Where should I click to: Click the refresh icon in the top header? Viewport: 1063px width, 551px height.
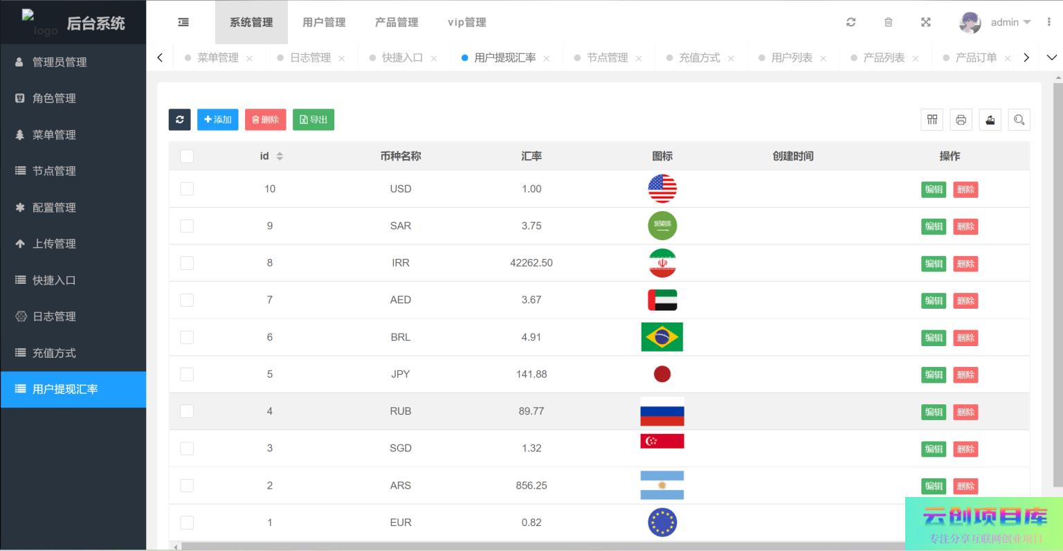pyautogui.click(x=851, y=22)
